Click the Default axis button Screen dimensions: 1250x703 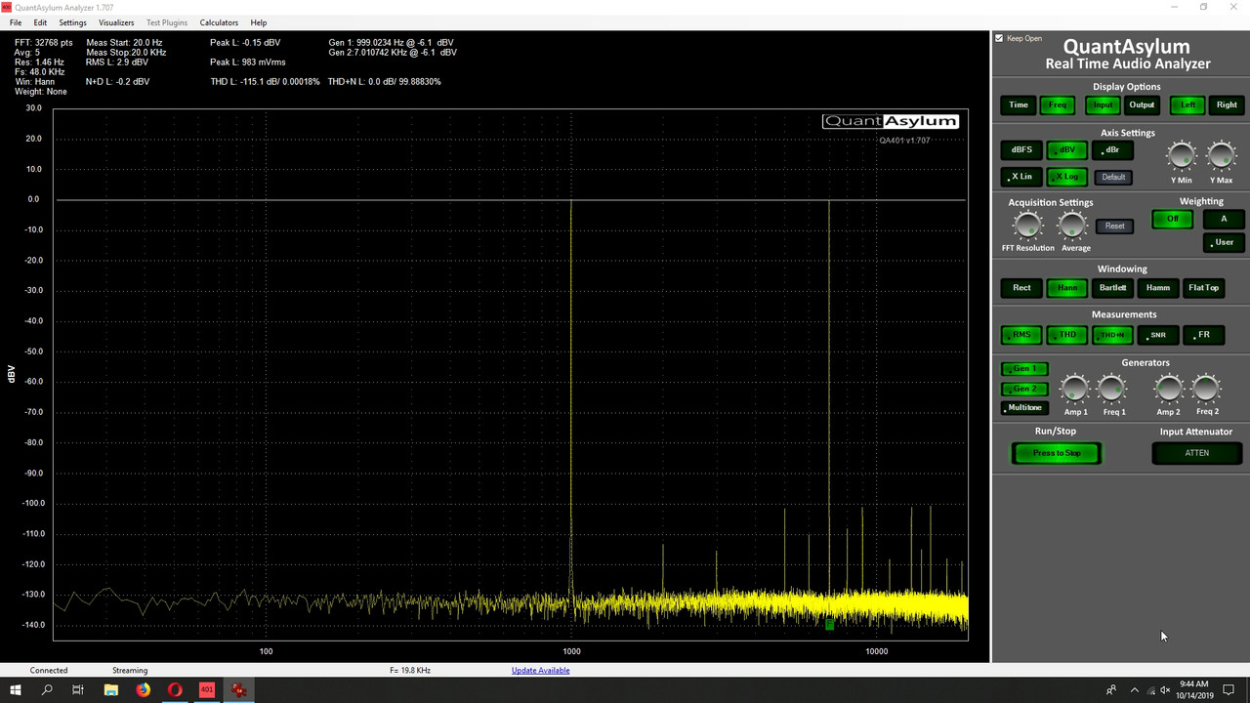(1113, 177)
